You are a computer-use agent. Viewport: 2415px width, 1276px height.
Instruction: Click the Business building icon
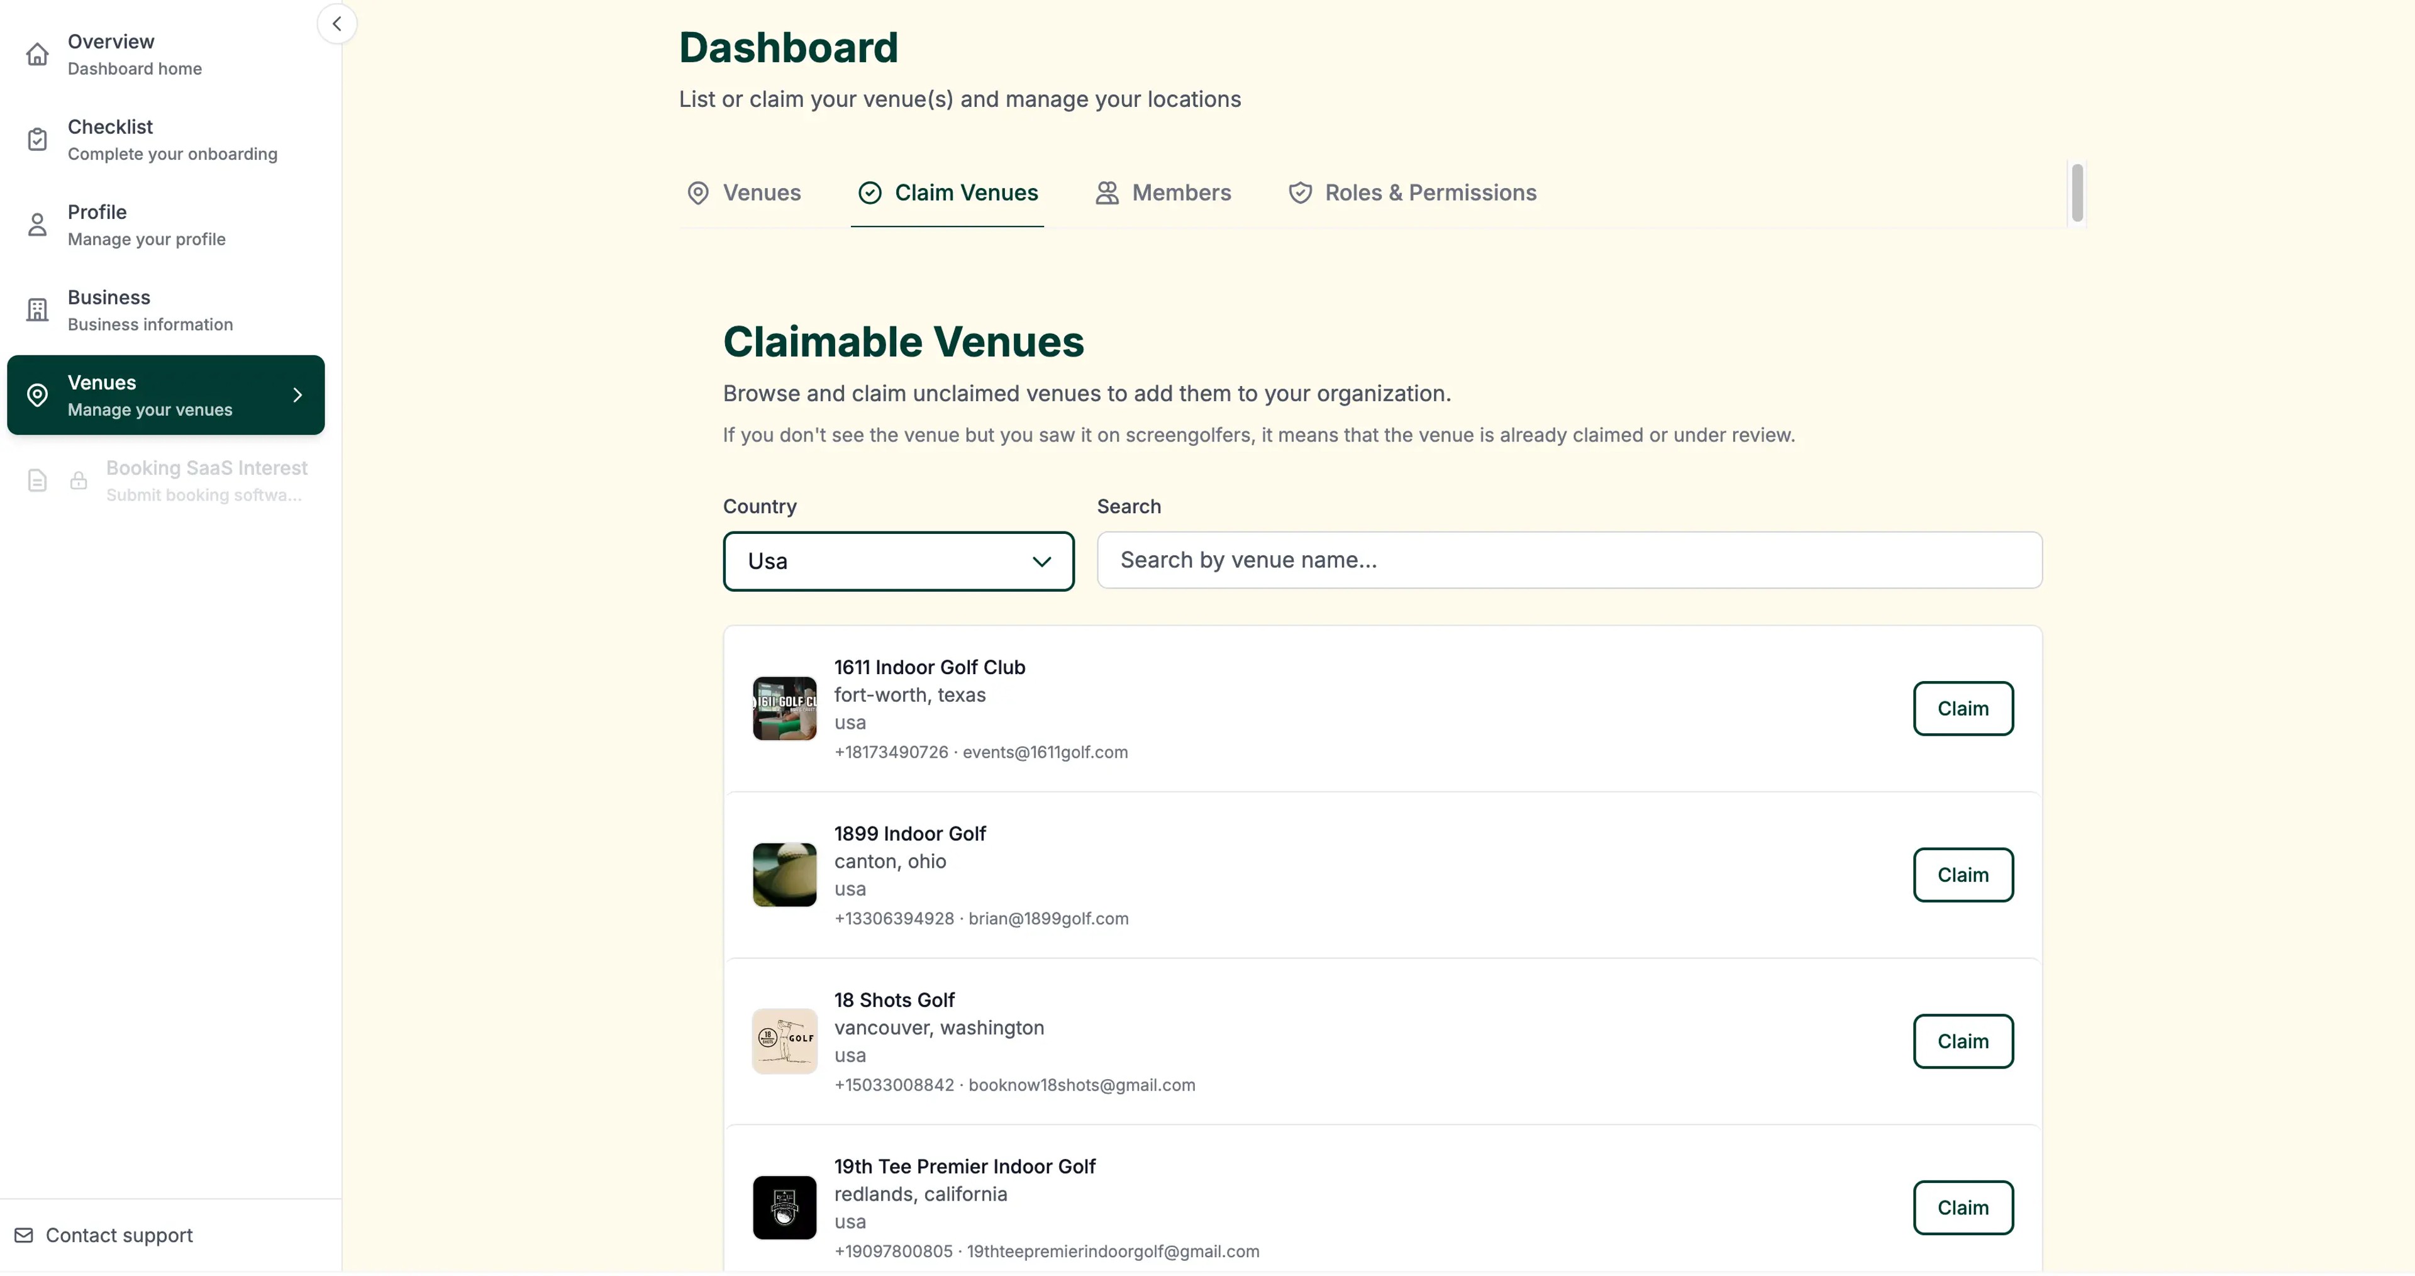36,309
